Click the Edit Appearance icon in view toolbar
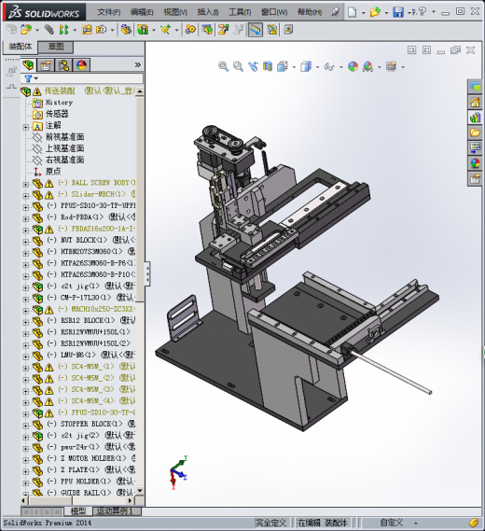Viewport: 485px width, 531px height. 353,66
